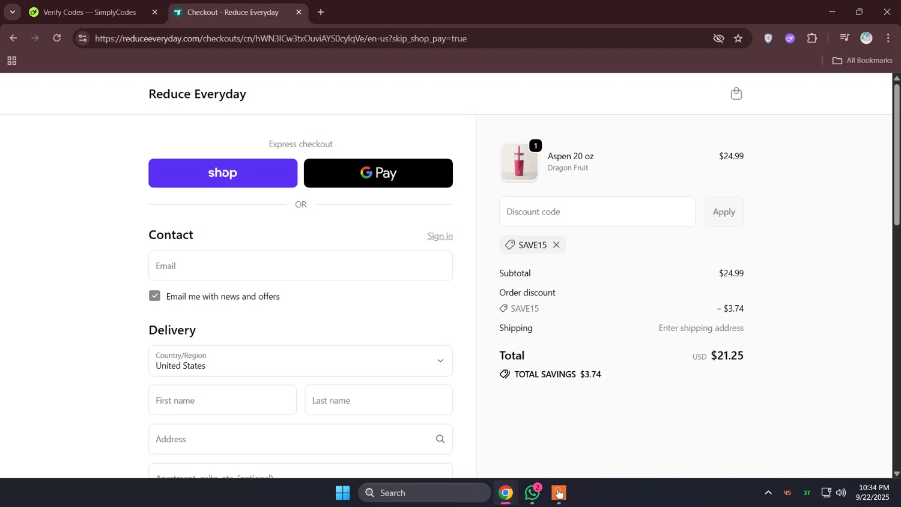The height and width of the screenshot is (507, 901).
Task: Focus the Email input field
Action: point(300,266)
